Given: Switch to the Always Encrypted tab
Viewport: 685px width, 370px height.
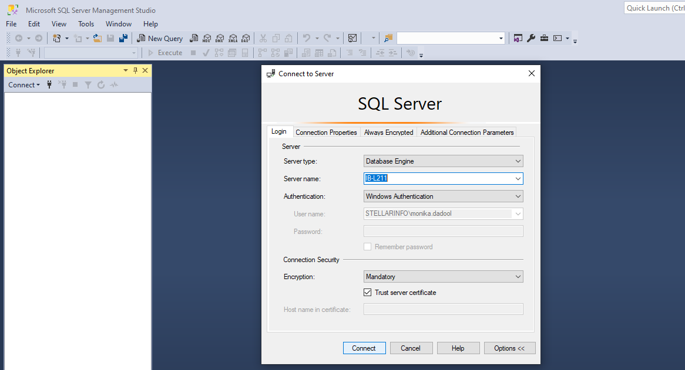Looking at the screenshot, I should pyautogui.click(x=389, y=133).
